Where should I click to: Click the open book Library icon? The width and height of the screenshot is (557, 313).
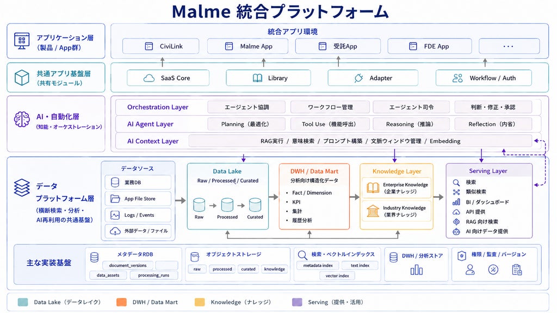[x=257, y=78]
